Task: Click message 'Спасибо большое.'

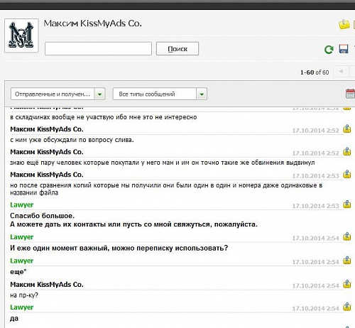Action: [x=43, y=216]
